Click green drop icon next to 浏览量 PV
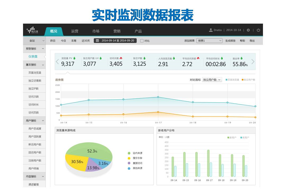 pos(74,58)
